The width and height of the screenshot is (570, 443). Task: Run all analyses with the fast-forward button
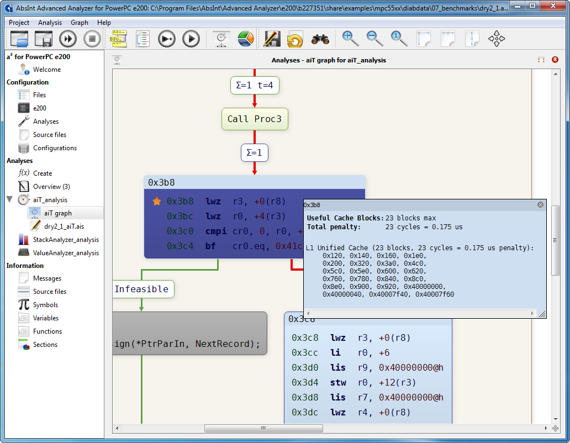pyautogui.click(x=68, y=39)
